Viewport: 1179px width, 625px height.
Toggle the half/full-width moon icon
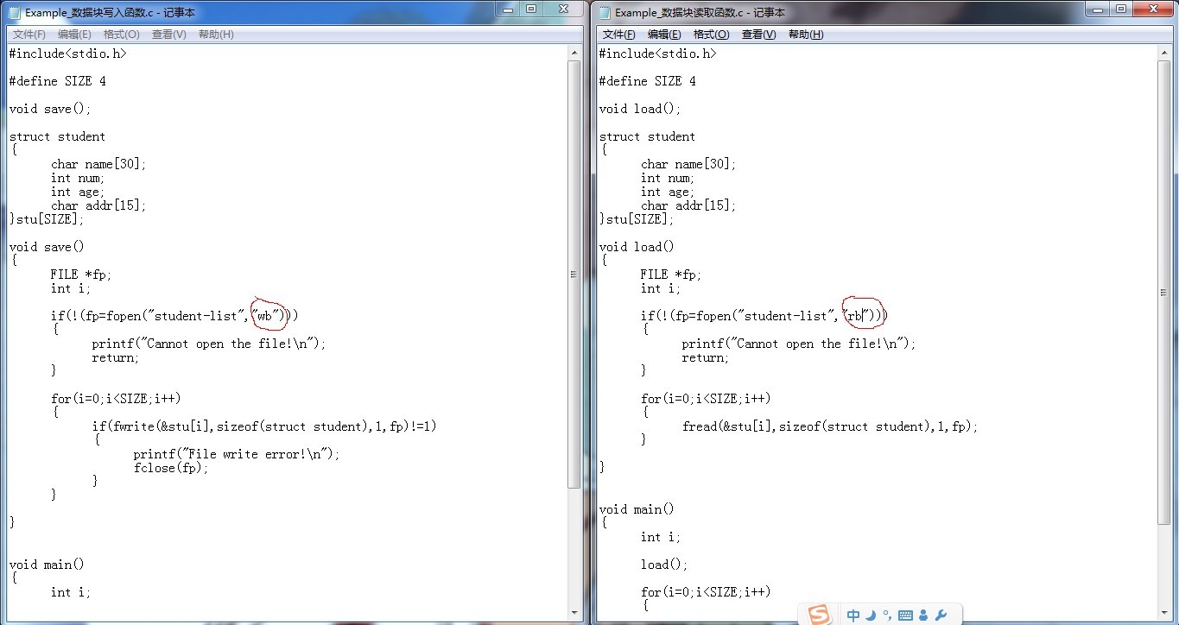tap(871, 616)
